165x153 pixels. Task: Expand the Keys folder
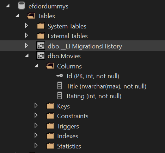pyautogui.click(x=36, y=106)
